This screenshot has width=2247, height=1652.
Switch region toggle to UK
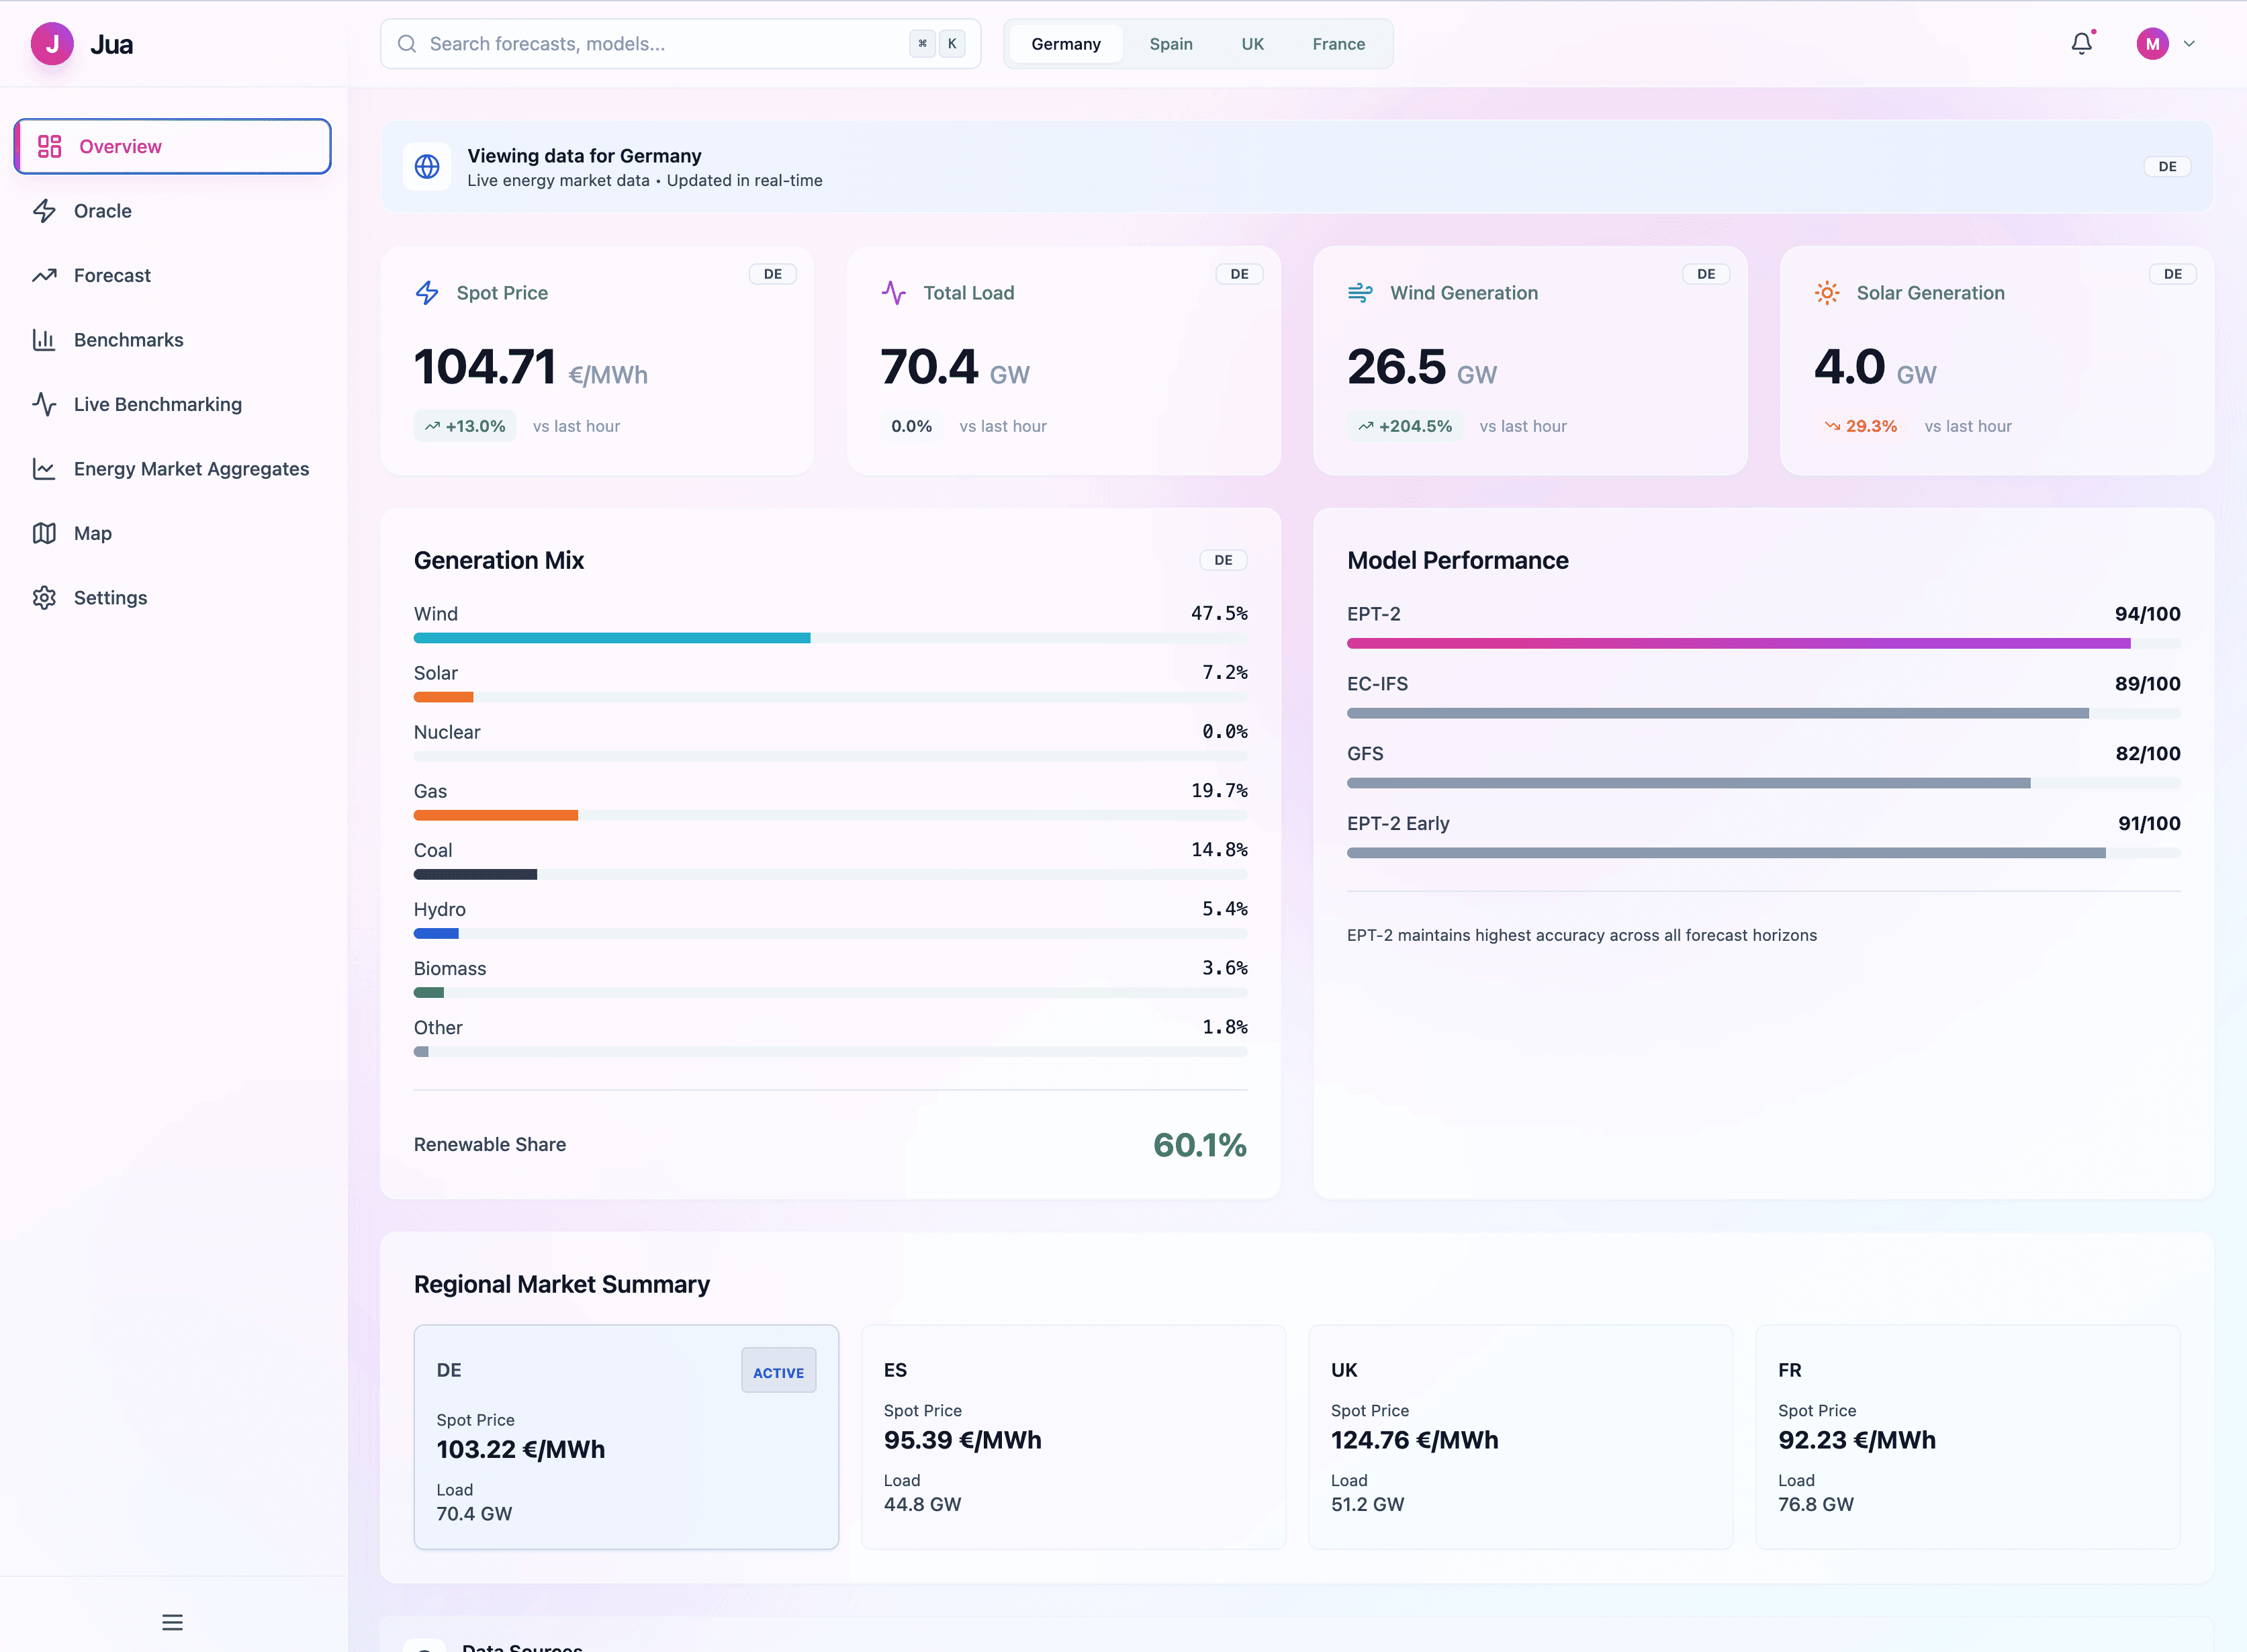(1252, 44)
